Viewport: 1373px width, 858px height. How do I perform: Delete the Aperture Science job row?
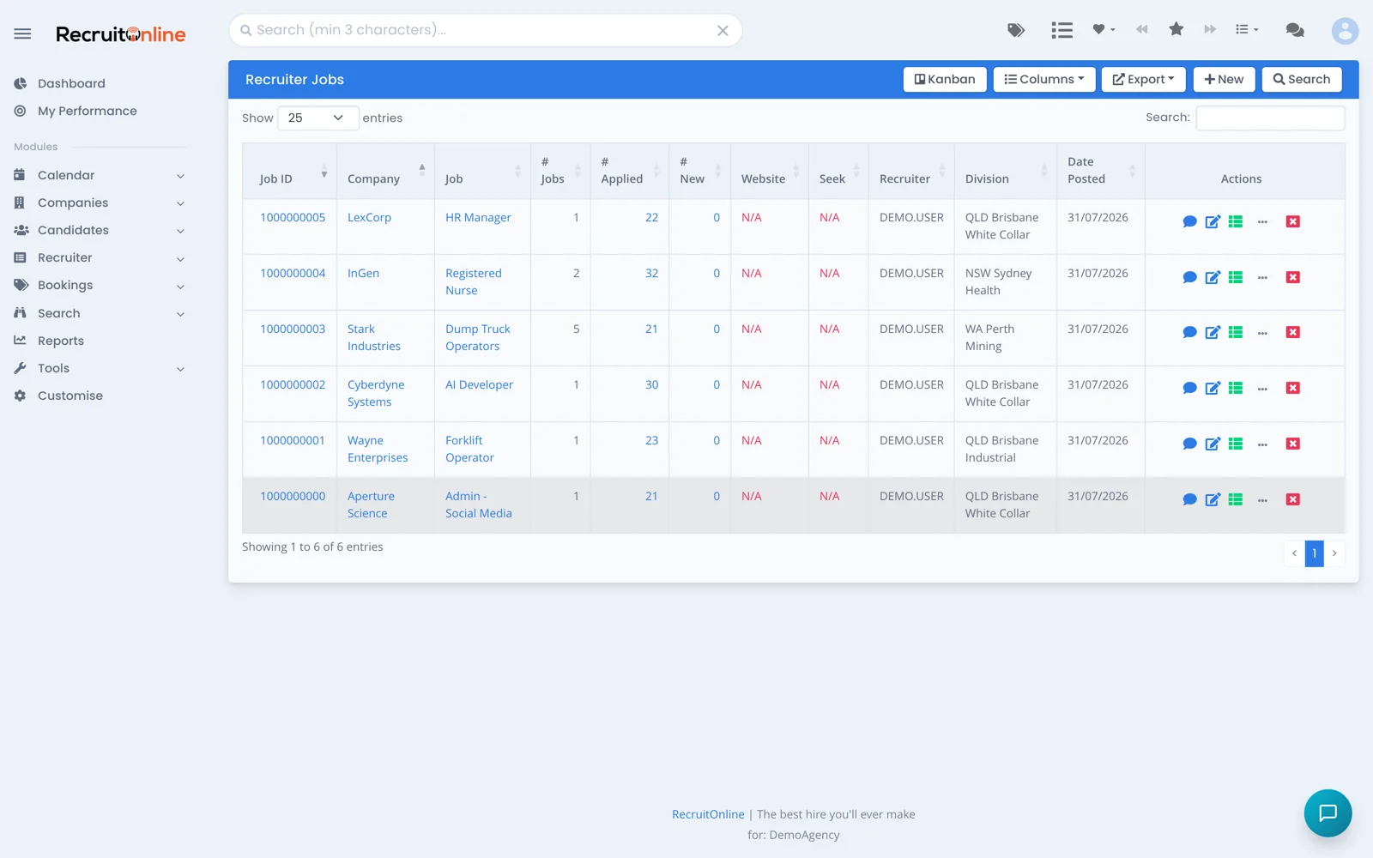click(1293, 499)
